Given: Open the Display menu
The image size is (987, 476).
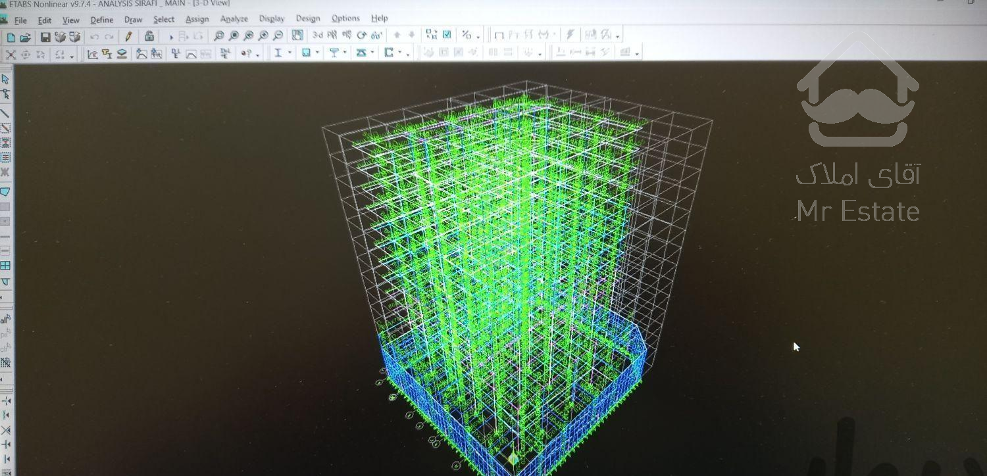Looking at the screenshot, I should (272, 19).
